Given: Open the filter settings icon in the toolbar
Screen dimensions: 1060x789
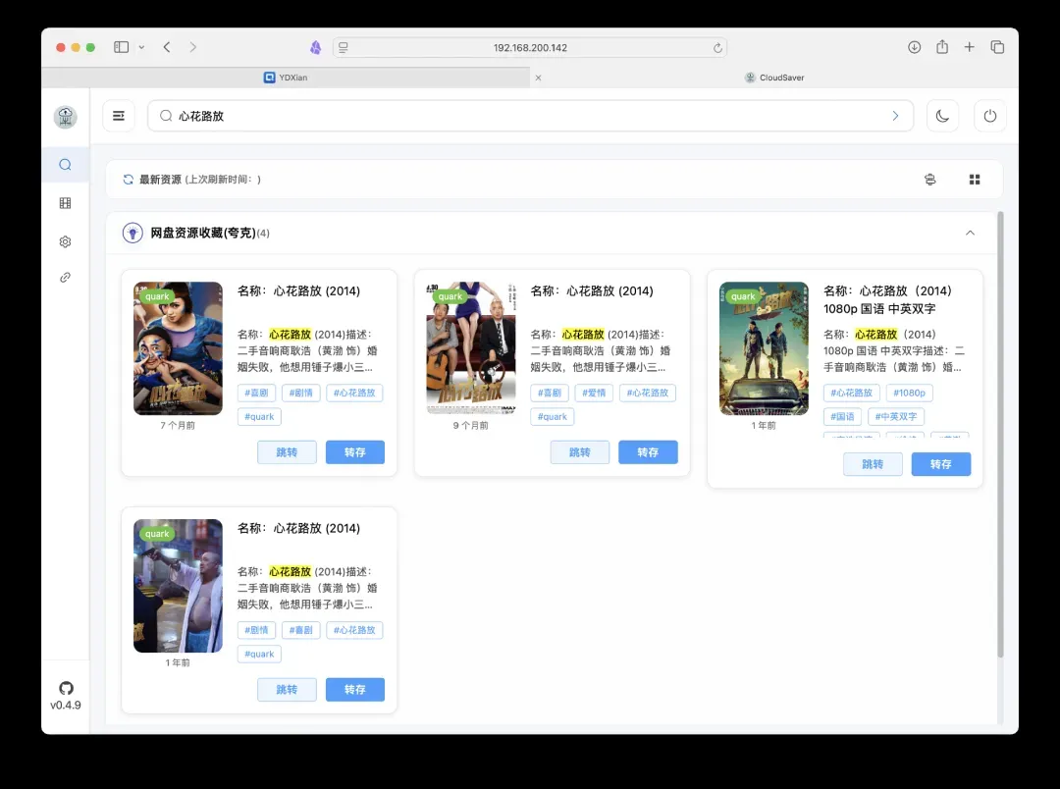Looking at the screenshot, I should (930, 180).
